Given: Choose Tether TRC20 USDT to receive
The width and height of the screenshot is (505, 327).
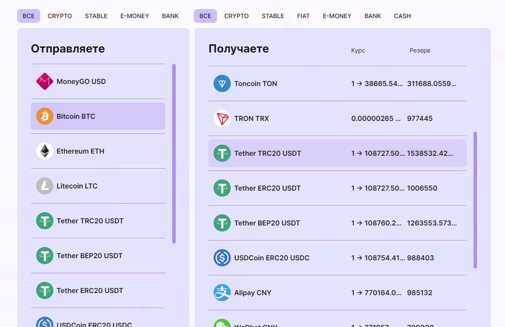Looking at the screenshot, I should (x=338, y=153).
